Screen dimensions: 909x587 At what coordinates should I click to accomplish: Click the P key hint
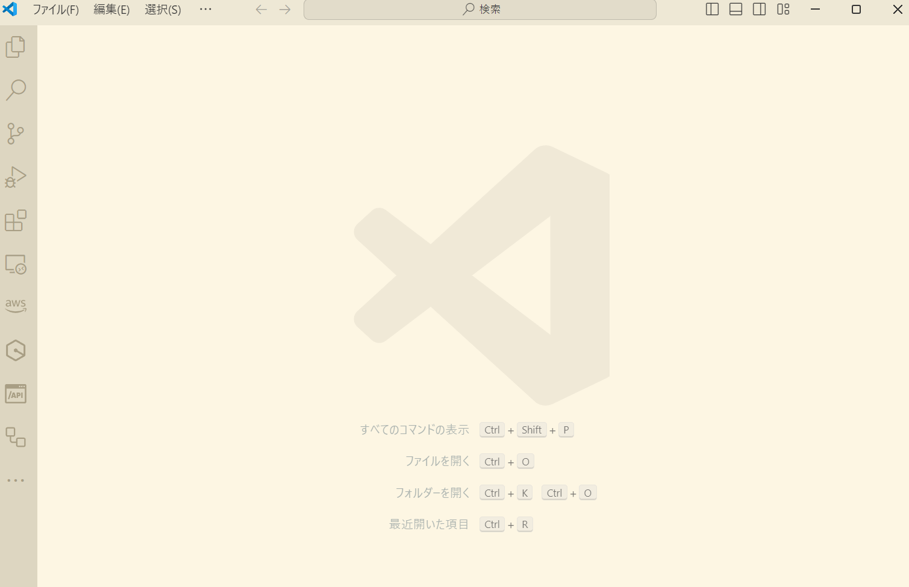tap(566, 430)
